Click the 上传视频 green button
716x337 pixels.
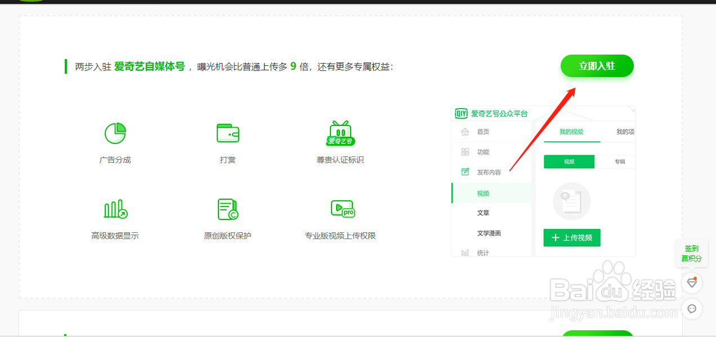tap(572, 237)
